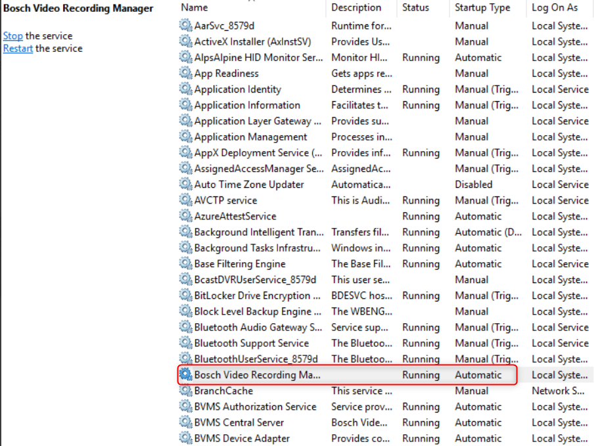Click the BVMS Authorization Service gear icon
602x446 pixels.
(186, 406)
